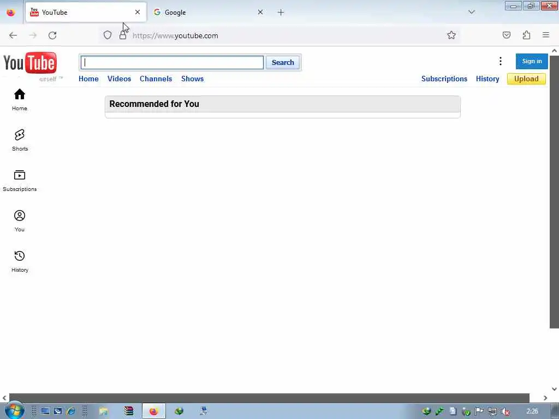Click the History link in top nav
This screenshot has height=419, width=559.
[487, 79]
